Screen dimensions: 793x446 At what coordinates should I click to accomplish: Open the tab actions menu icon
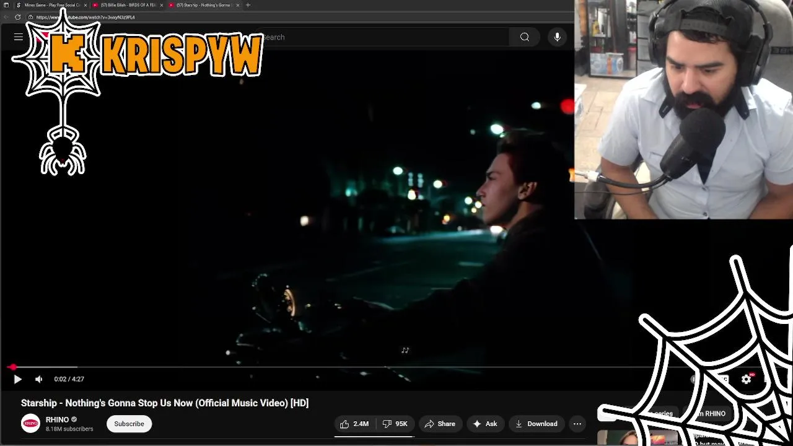[6, 5]
